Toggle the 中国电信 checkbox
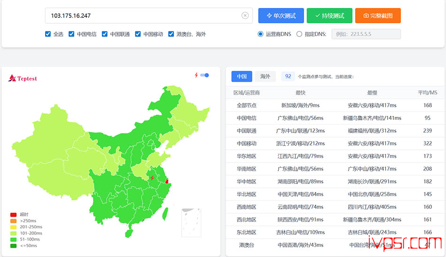Viewport: 446px width, 257px height. click(71, 34)
